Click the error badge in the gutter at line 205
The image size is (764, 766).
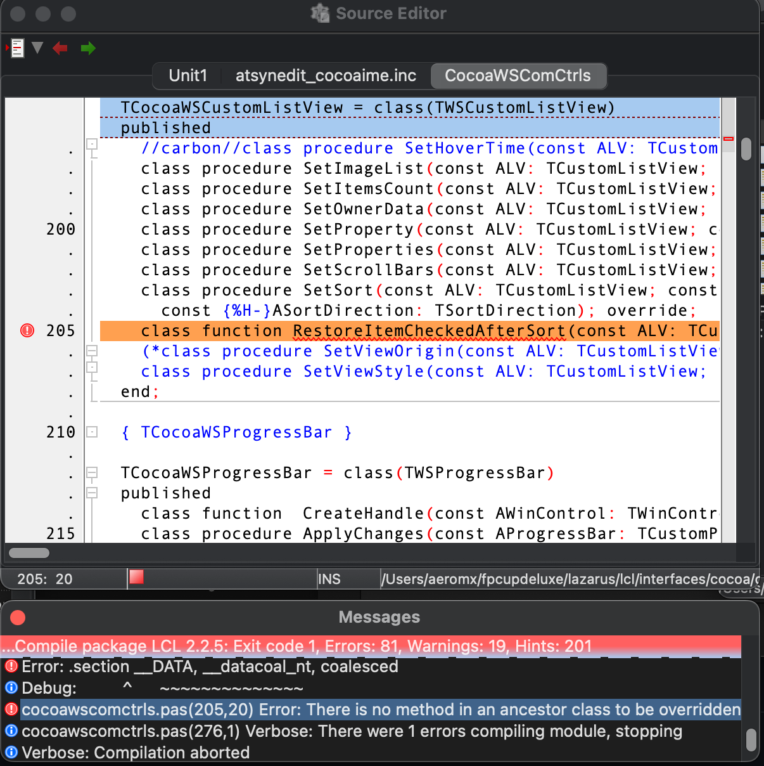27,330
